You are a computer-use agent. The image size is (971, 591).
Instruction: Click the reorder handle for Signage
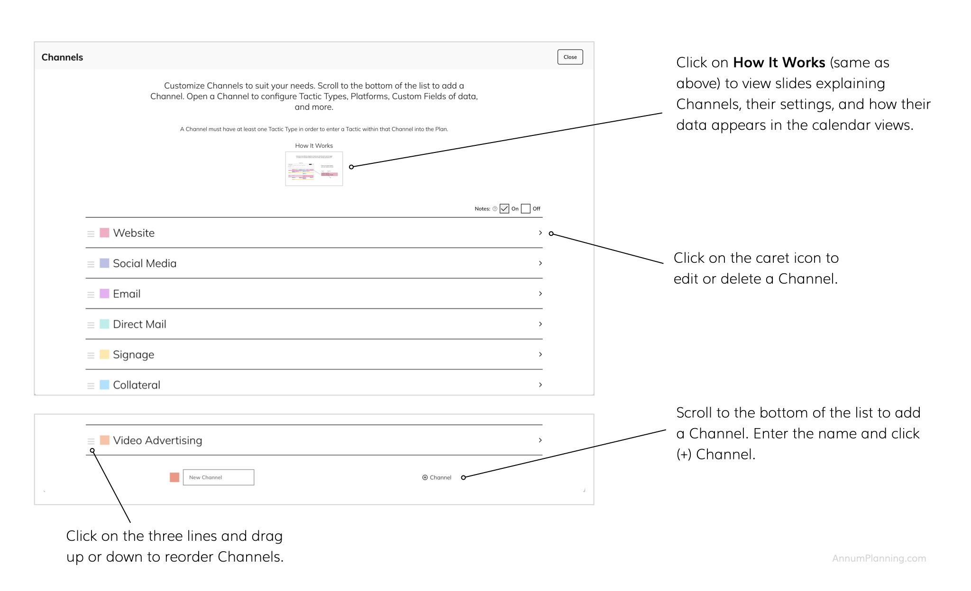pos(91,355)
